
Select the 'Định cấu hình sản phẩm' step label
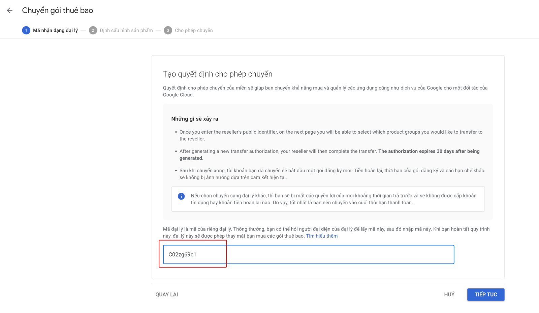point(126,30)
